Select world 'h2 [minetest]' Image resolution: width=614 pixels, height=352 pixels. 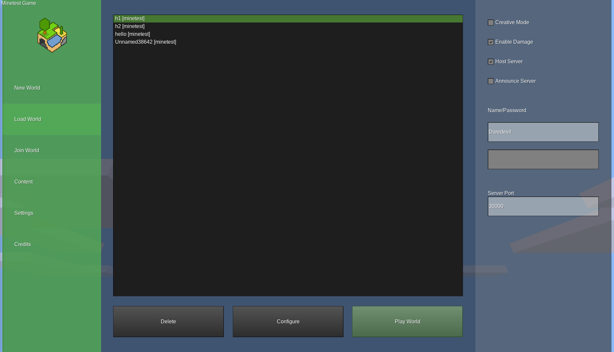[x=288, y=26]
